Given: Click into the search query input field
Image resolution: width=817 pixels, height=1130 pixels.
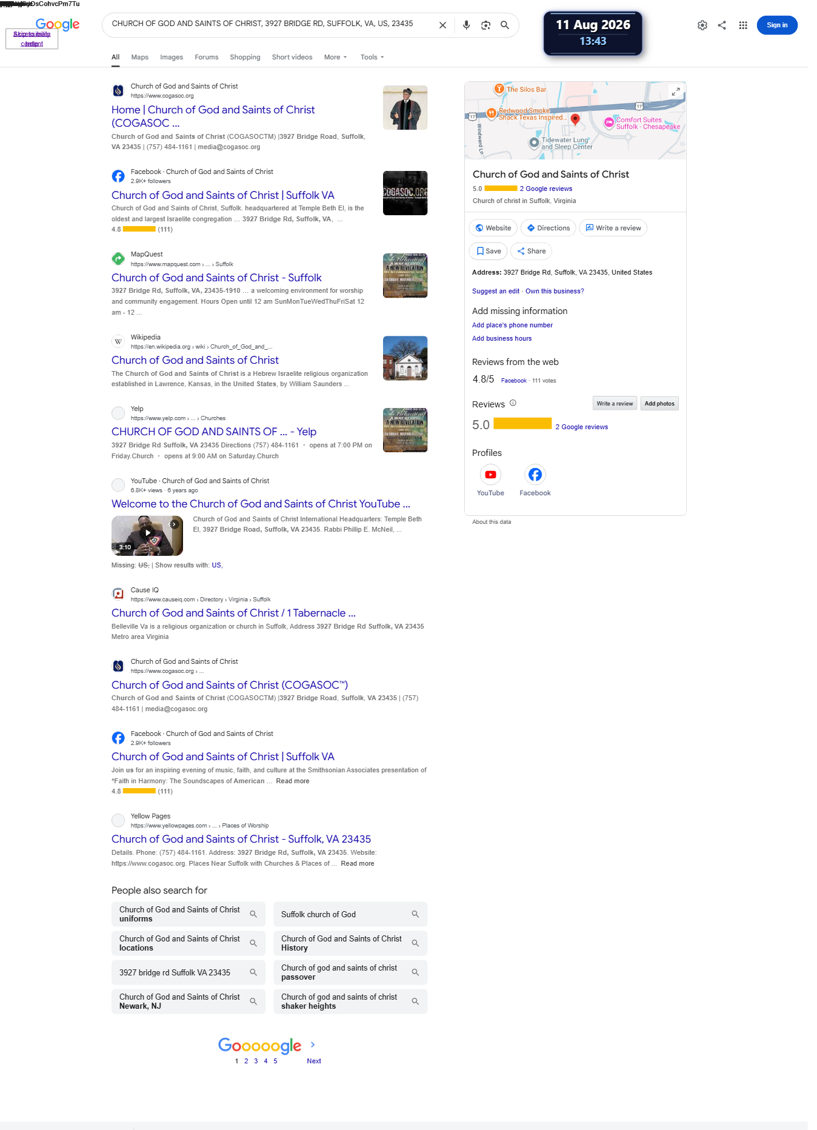Looking at the screenshot, I should click(x=270, y=24).
